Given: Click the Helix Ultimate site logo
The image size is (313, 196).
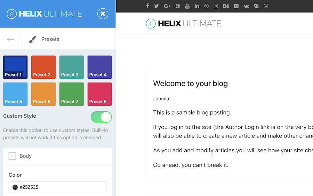Looking at the screenshot, I should pyautogui.click(x=183, y=24).
